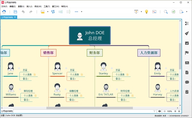Collapse Jane's subtopics circle
The height and width of the screenshot is (118, 192).
coord(19,68)
